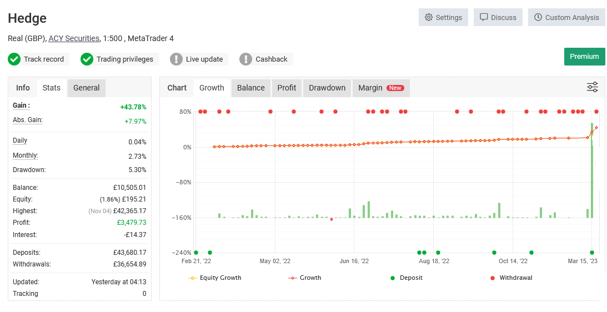Viewport: 607px width, 312px height.
Task: Toggle Deposit markers in chart legend
Action: (x=406, y=278)
